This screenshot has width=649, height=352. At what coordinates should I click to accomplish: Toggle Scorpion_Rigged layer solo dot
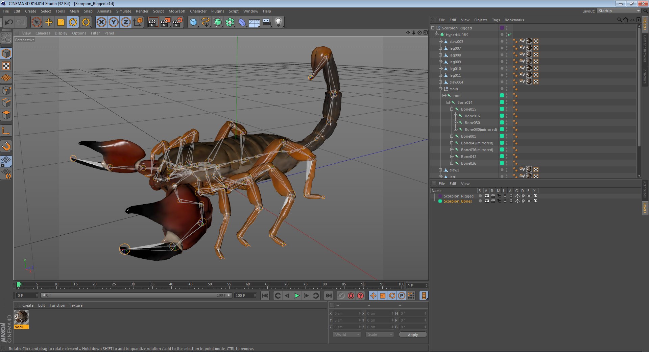tap(480, 196)
